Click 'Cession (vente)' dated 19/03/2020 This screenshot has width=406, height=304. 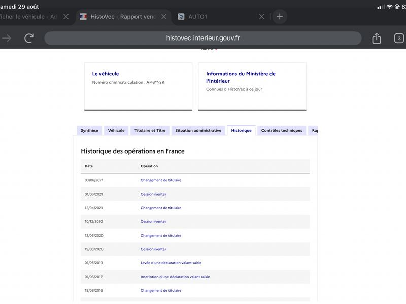(x=153, y=249)
